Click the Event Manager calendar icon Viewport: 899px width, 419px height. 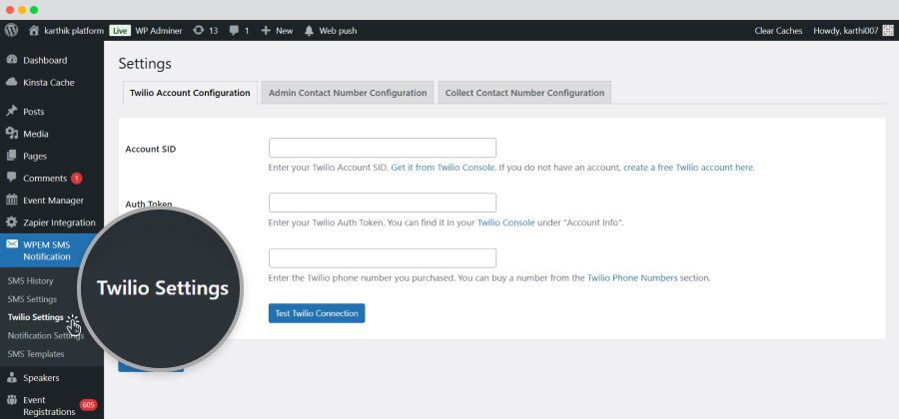click(x=11, y=201)
